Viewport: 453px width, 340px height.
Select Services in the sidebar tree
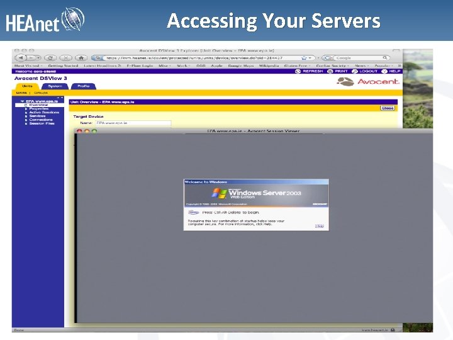37,116
